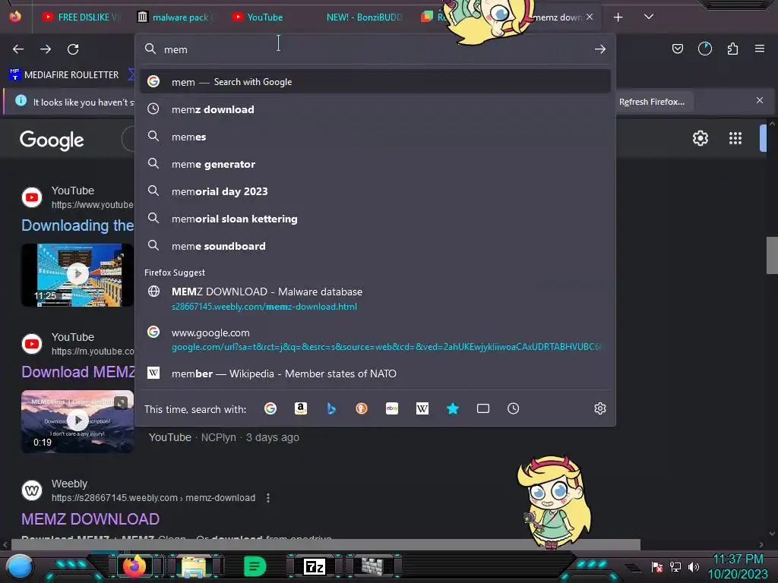Open member Wikipedia suggestion
778x583 pixels.
click(375, 373)
